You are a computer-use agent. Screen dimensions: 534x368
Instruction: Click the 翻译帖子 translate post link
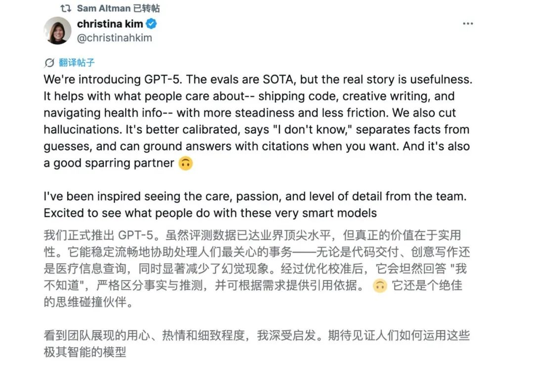pos(77,63)
